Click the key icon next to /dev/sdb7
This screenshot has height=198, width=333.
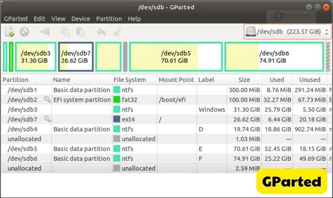point(47,119)
